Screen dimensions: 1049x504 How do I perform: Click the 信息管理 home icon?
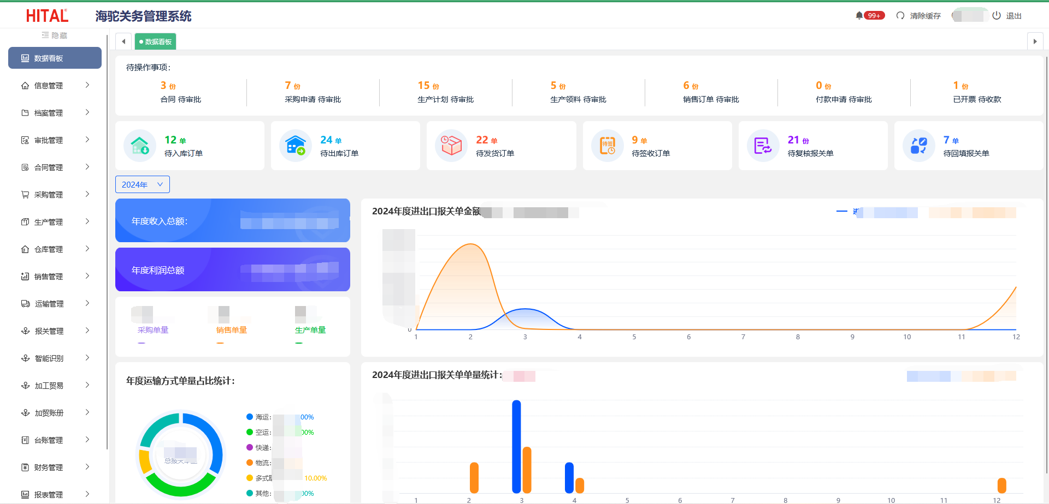click(x=25, y=85)
